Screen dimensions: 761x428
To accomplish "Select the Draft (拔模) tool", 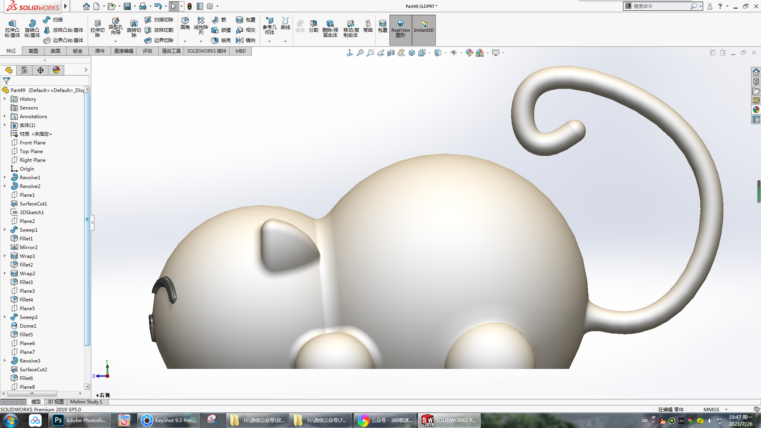I will pos(221,30).
